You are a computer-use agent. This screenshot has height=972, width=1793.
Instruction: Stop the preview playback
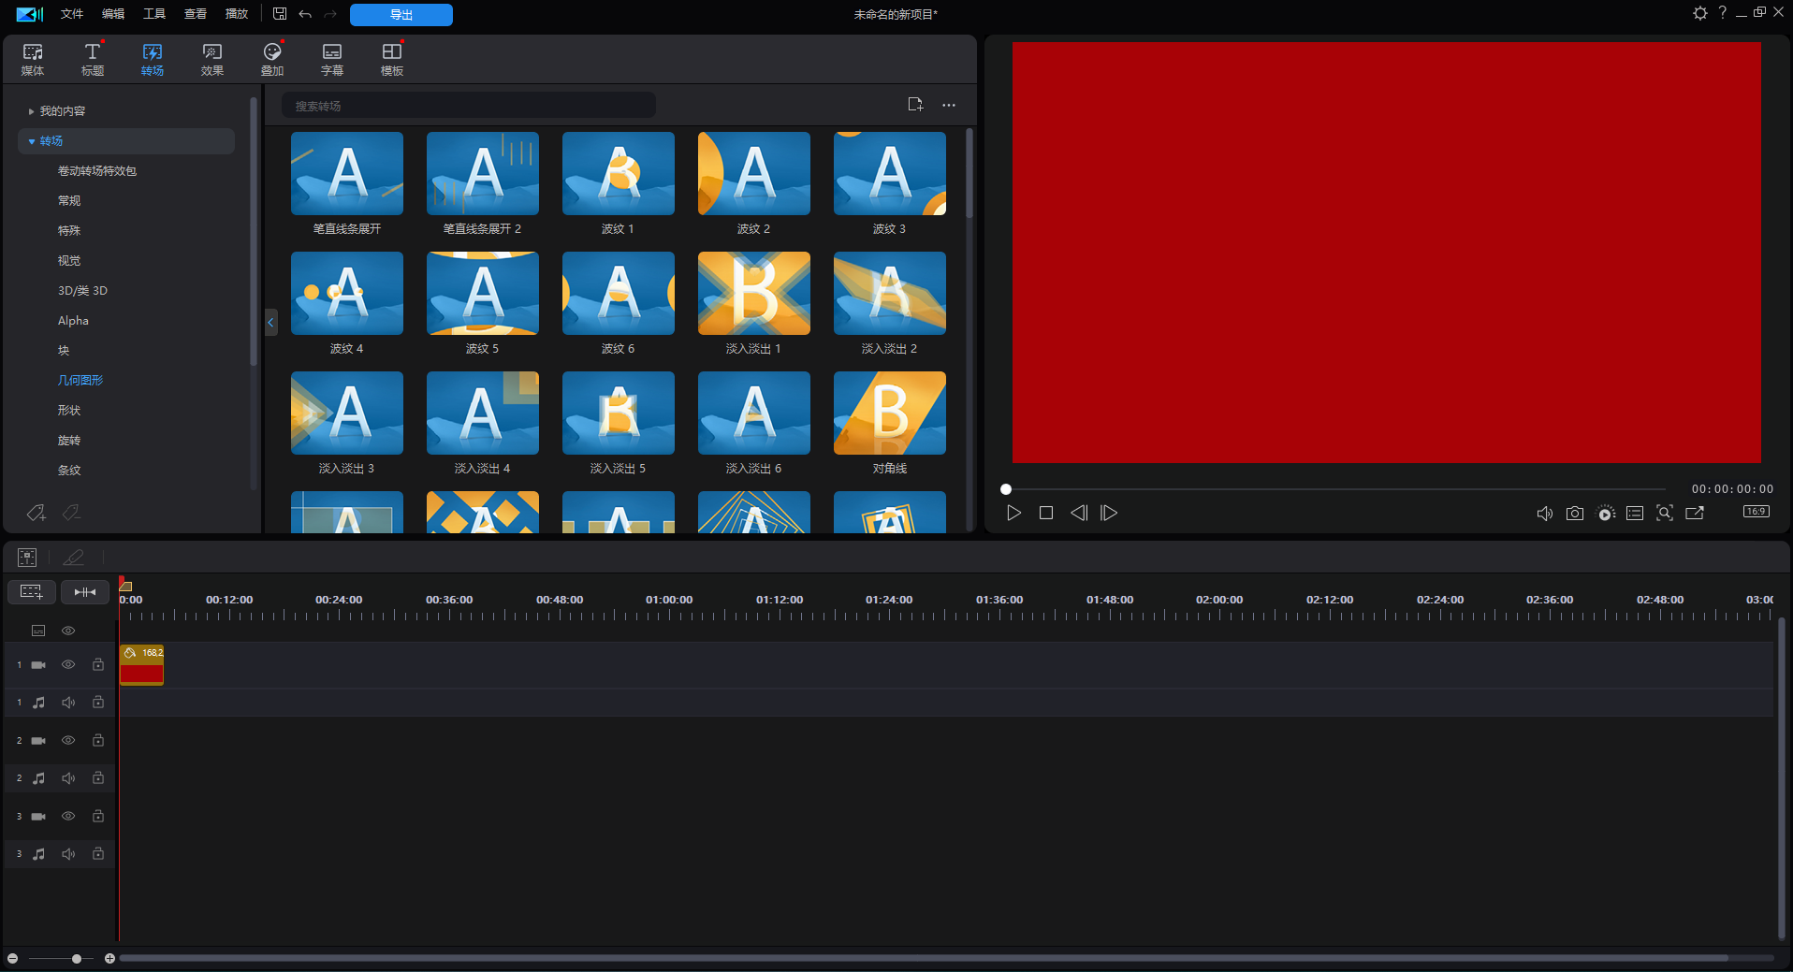[x=1046, y=513]
